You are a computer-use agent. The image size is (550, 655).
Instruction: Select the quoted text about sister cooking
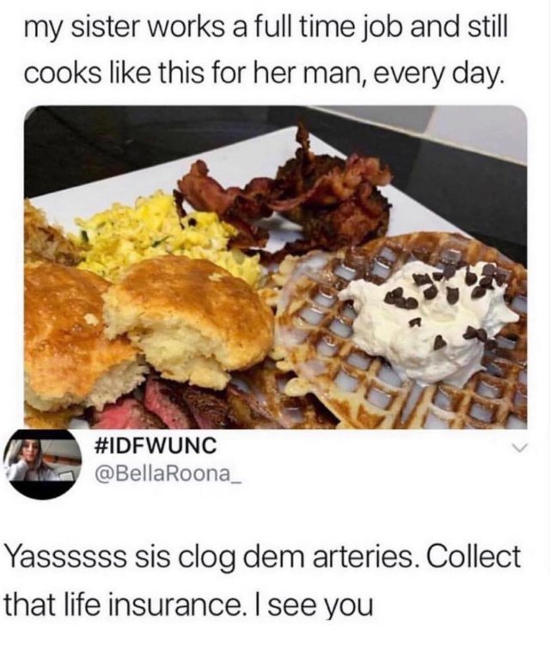coord(266,52)
